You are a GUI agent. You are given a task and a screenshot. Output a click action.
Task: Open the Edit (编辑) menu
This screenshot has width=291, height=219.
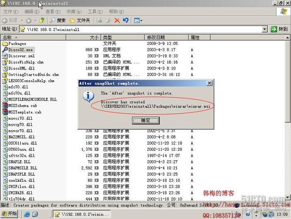tap(32, 12)
